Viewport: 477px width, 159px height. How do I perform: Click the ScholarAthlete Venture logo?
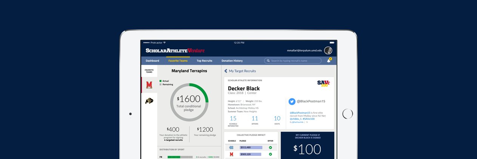(x=175, y=50)
